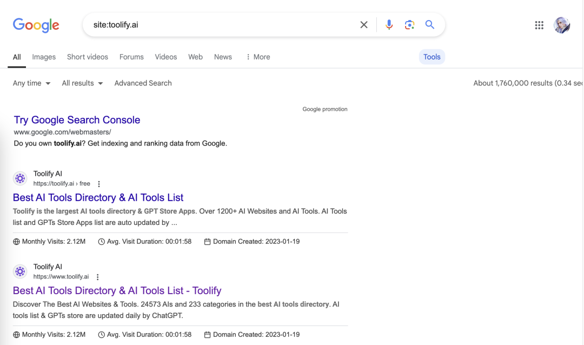
Task: Switch to the Videos tab
Action: (x=166, y=57)
